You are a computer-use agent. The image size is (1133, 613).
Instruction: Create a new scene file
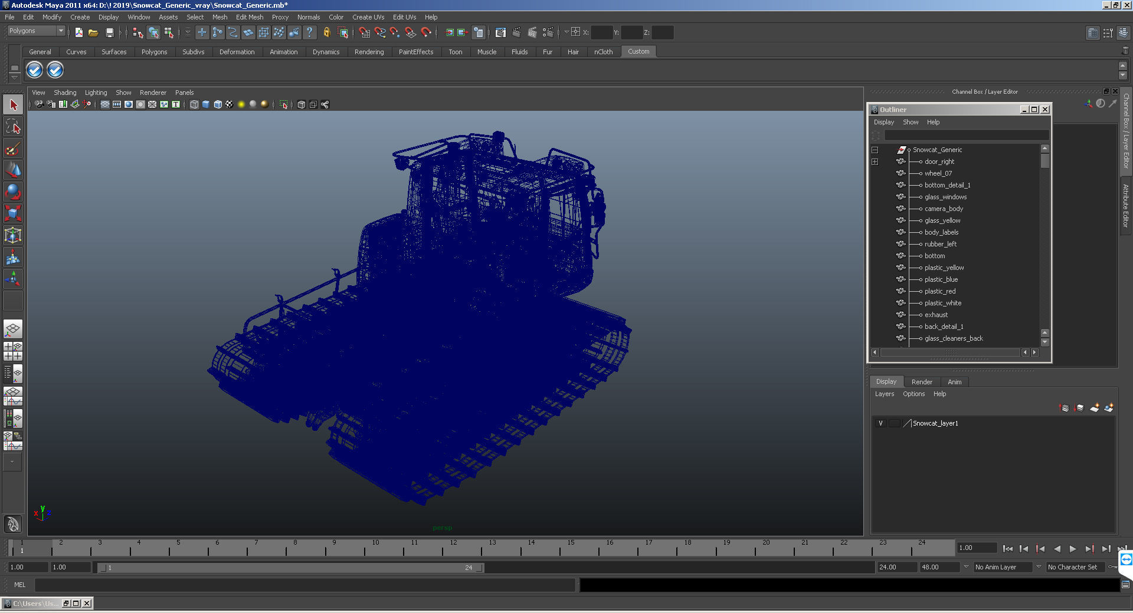point(78,32)
